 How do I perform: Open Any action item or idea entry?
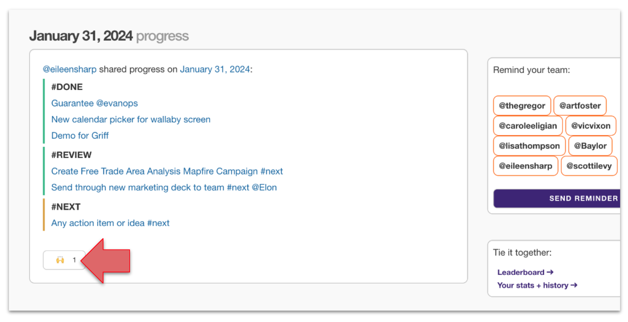[110, 223]
